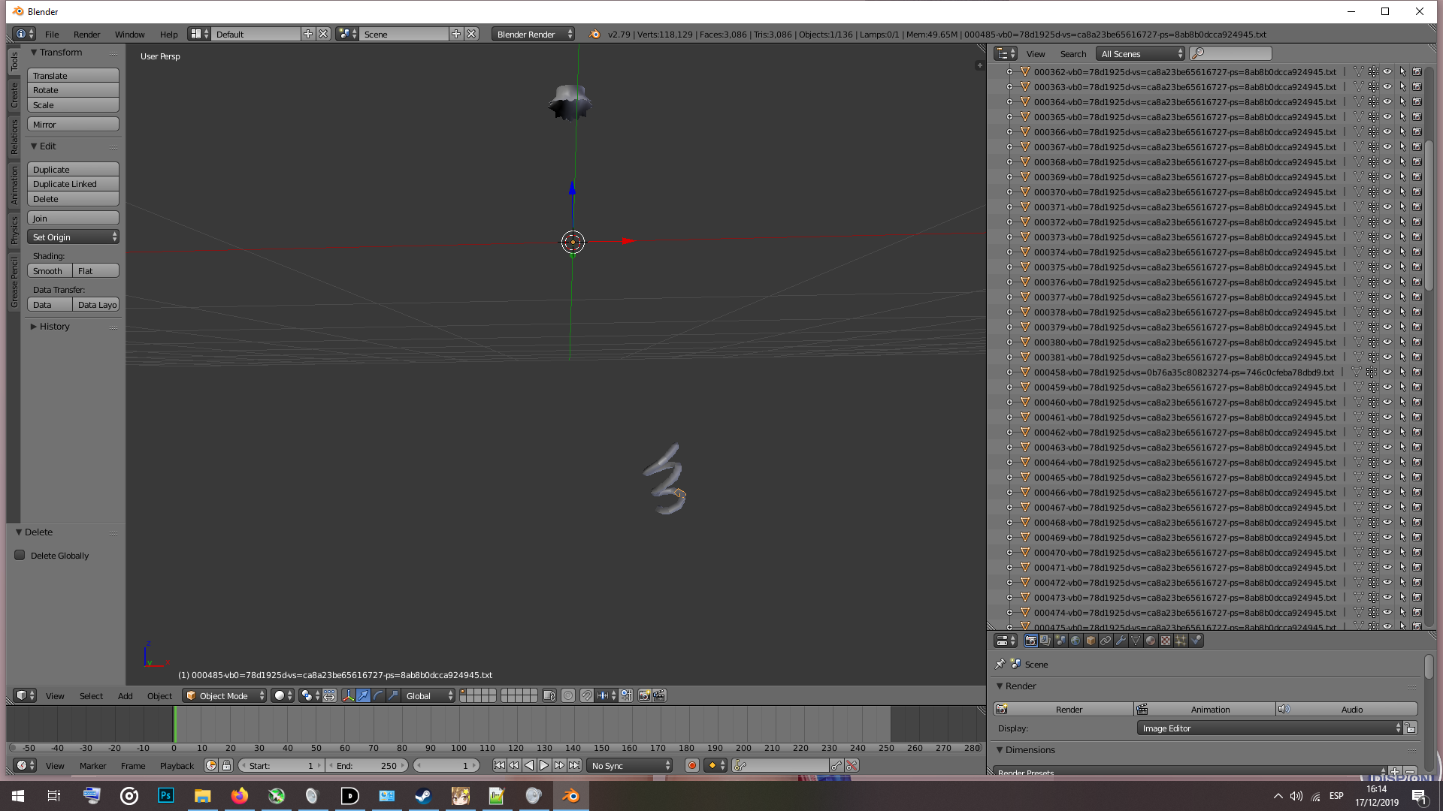
Task: Click the OpenGL render animation clapper icon
Action: [659, 695]
